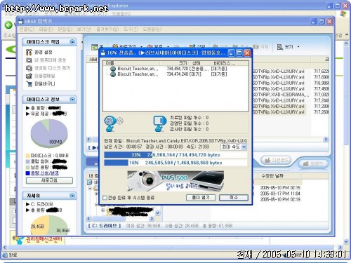Click the idisk 탐색기 title bar icon
The image size is (351, 263).
[x=21, y=22]
